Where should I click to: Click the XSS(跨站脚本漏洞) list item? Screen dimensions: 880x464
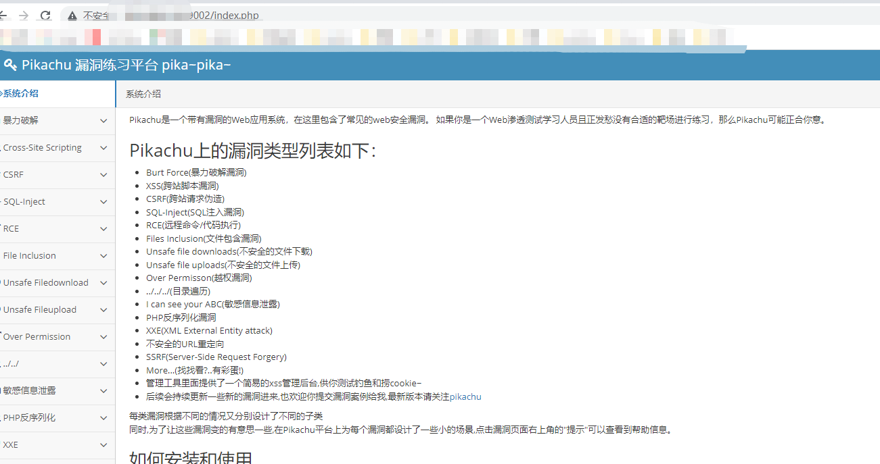pyautogui.click(x=183, y=186)
